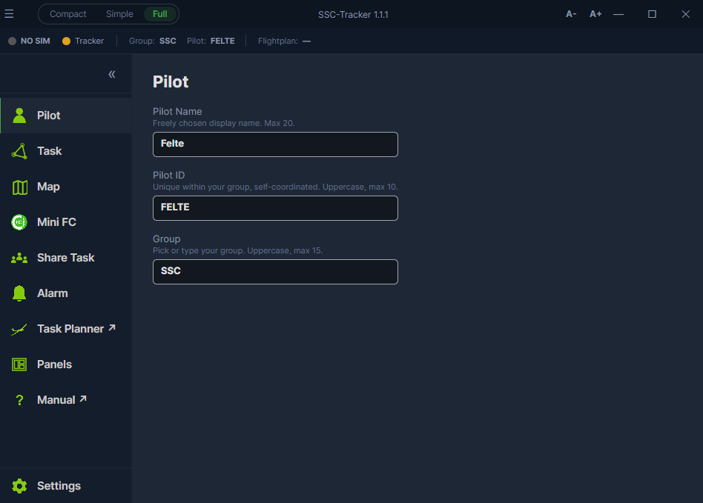The image size is (703, 503).
Task: Click the 'Pick or type your group' hint
Action: 237,250
